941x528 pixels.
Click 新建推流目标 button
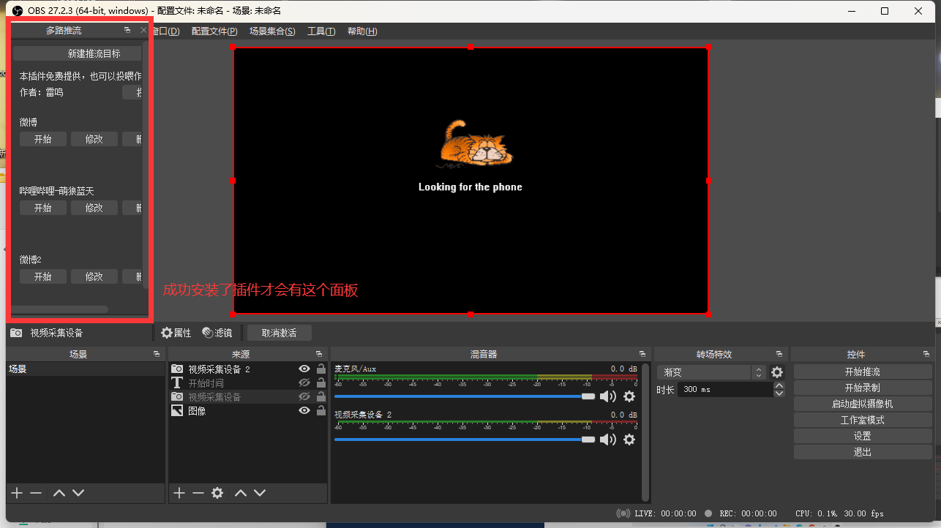pos(77,53)
